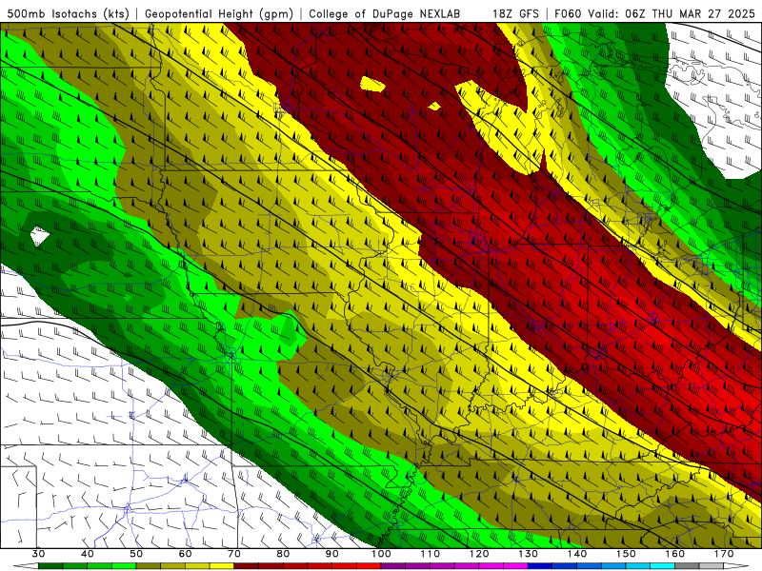Screen dimensions: 762x571
Task: Click the 80 label on the color scale
Action: pos(283,554)
